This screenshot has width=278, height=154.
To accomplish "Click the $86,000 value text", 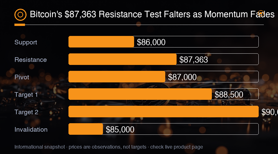I will [151, 42].
